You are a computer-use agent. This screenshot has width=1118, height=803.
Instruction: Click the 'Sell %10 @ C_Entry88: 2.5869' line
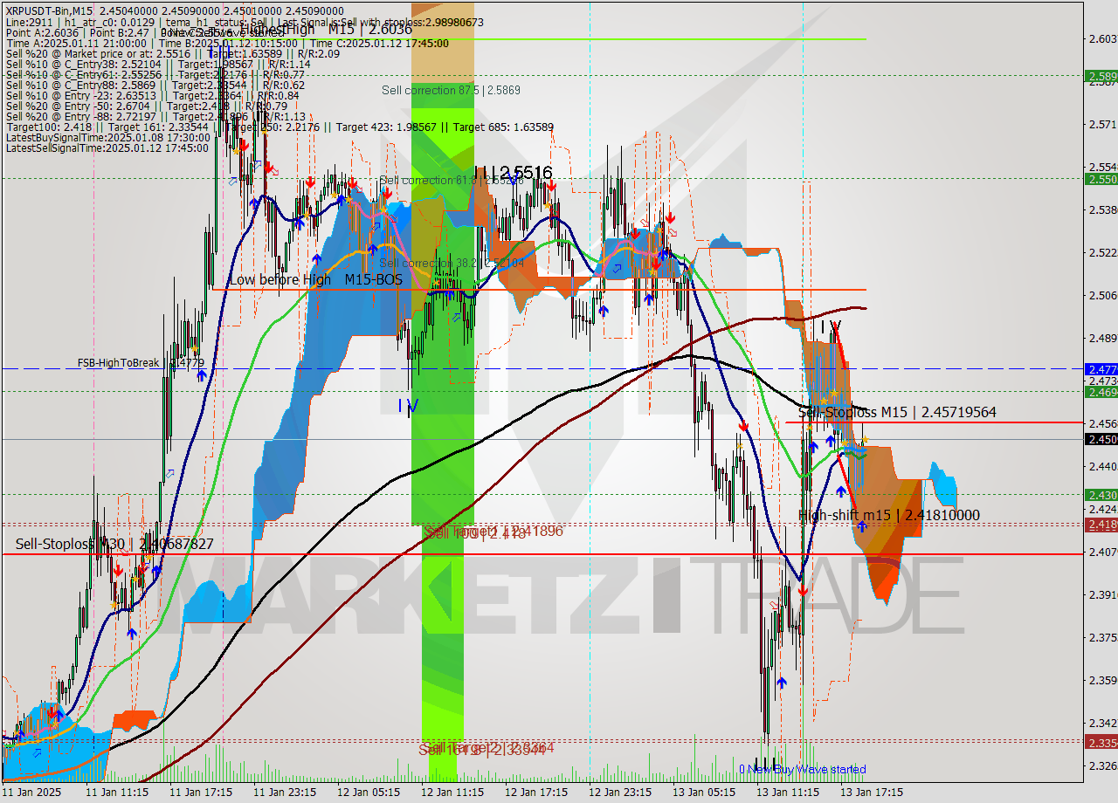155,85
